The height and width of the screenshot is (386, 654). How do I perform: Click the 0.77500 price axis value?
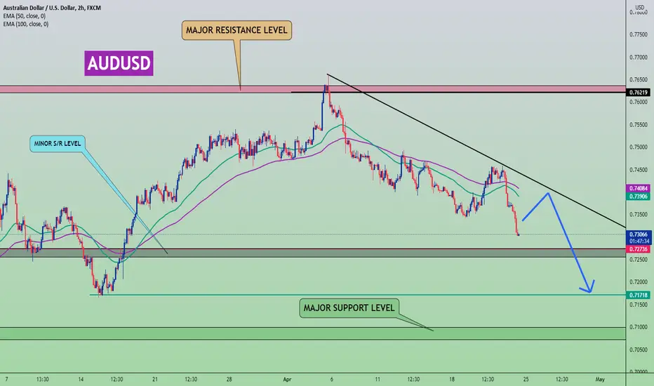pos(638,34)
